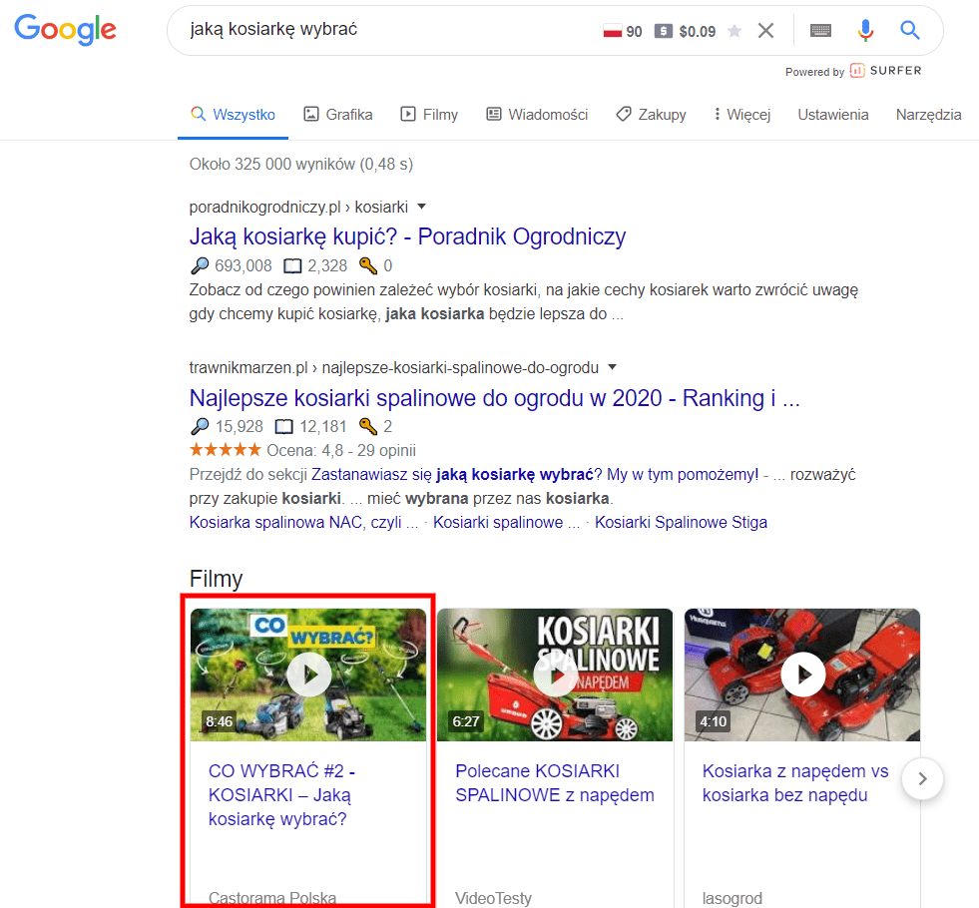The image size is (979, 908).
Task: Click the blue magnifier search icon
Action: click(x=909, y=30)
